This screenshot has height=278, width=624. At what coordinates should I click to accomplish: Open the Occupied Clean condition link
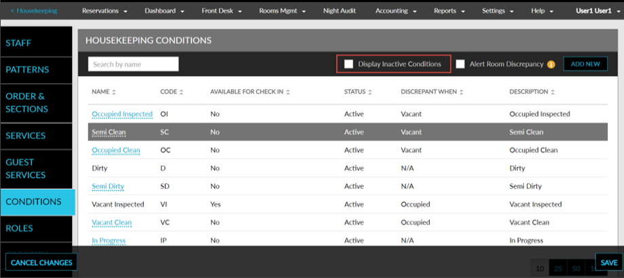[x=116, y=151]
